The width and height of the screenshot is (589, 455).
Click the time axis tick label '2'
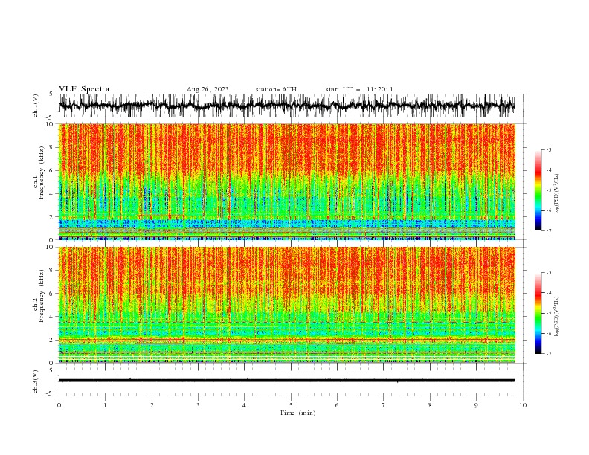click(x=152, y=405)
